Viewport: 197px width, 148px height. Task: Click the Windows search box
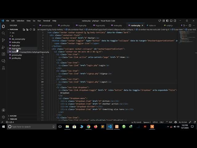click(32, 127)
